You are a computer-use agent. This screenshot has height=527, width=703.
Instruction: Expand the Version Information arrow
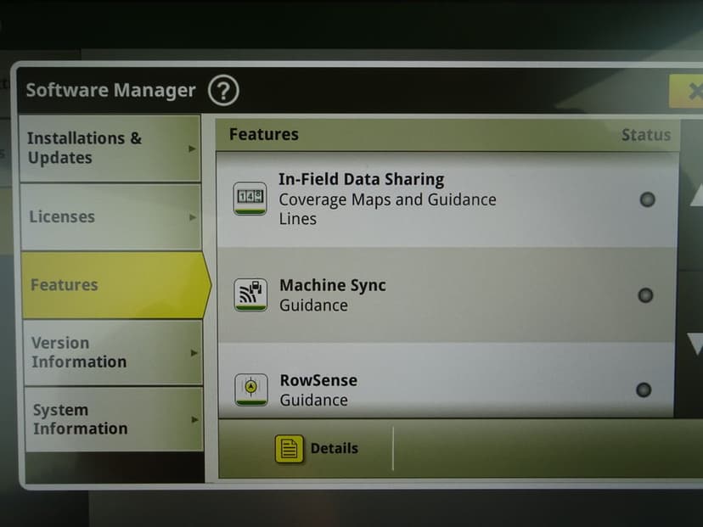(194, 352)
